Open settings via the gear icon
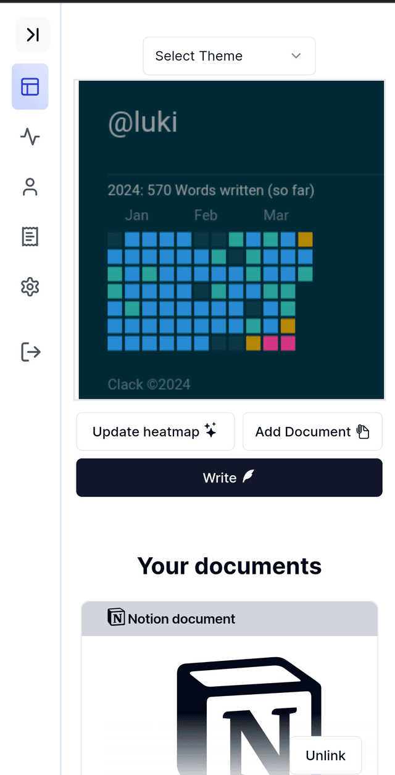Viewport: 395px width, 775px height. coord(30,287)
